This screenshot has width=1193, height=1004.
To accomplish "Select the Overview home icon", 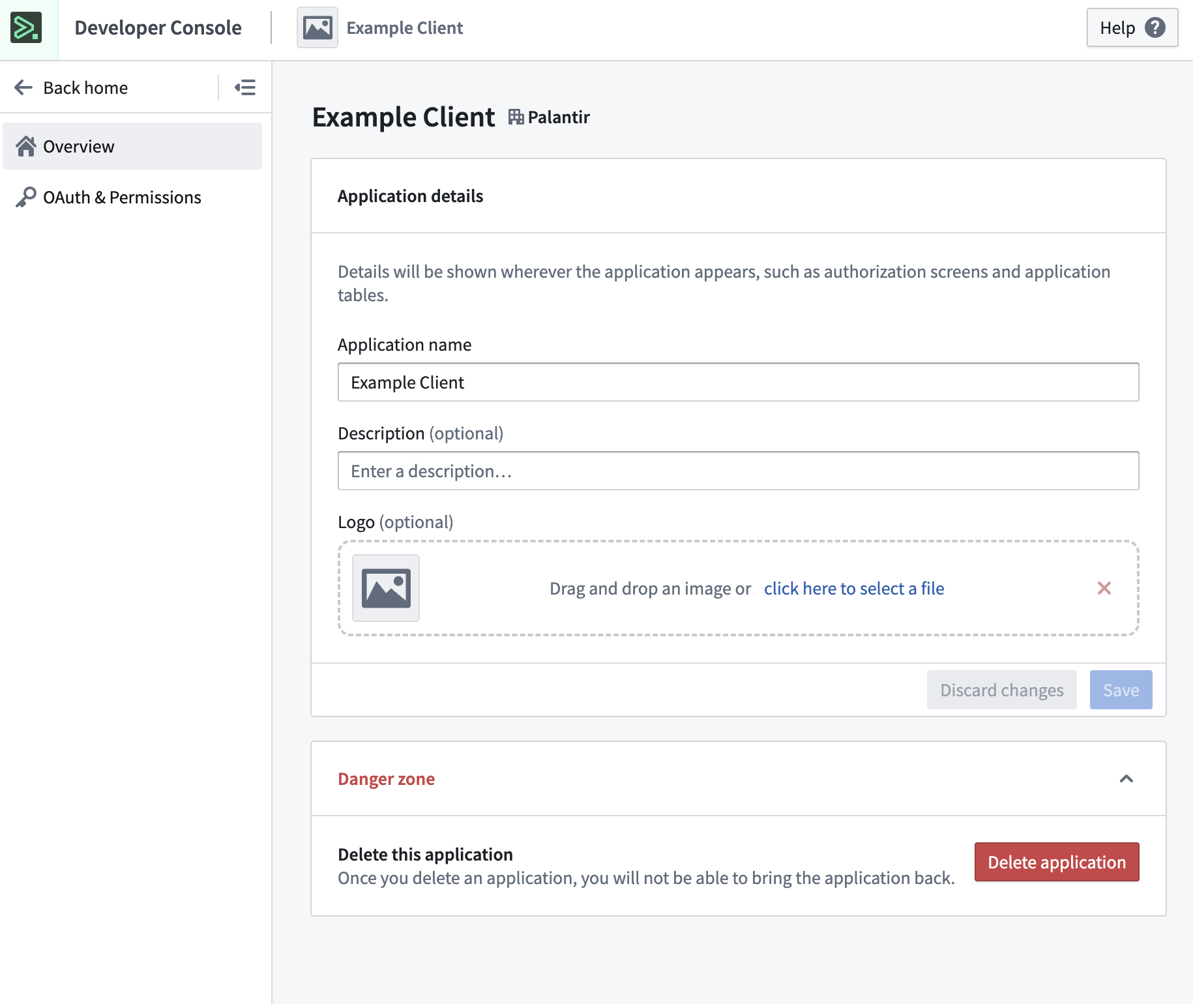I will tap(26, 146).
